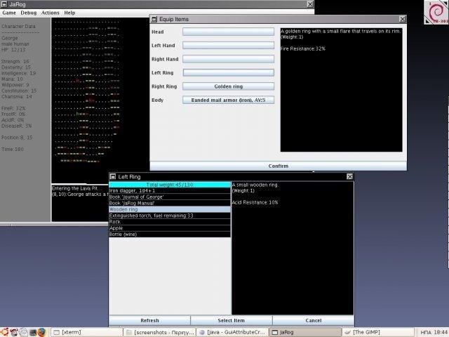Select the Apple item

point(170,228)
